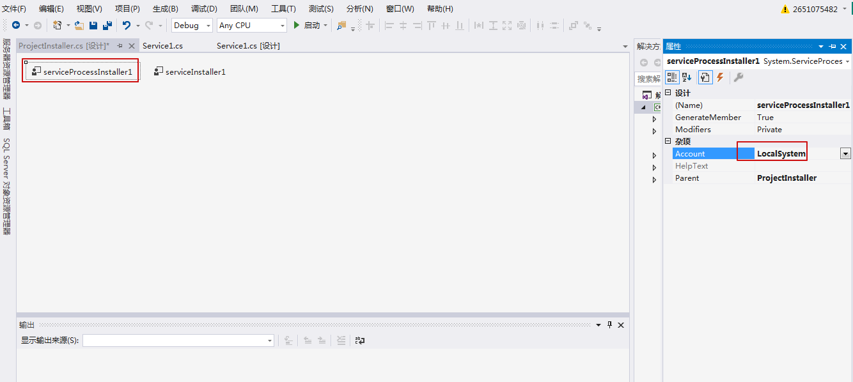853x382 pixels.
Task: Click the Property Pages wrench icon
Action: pos(738,77)
